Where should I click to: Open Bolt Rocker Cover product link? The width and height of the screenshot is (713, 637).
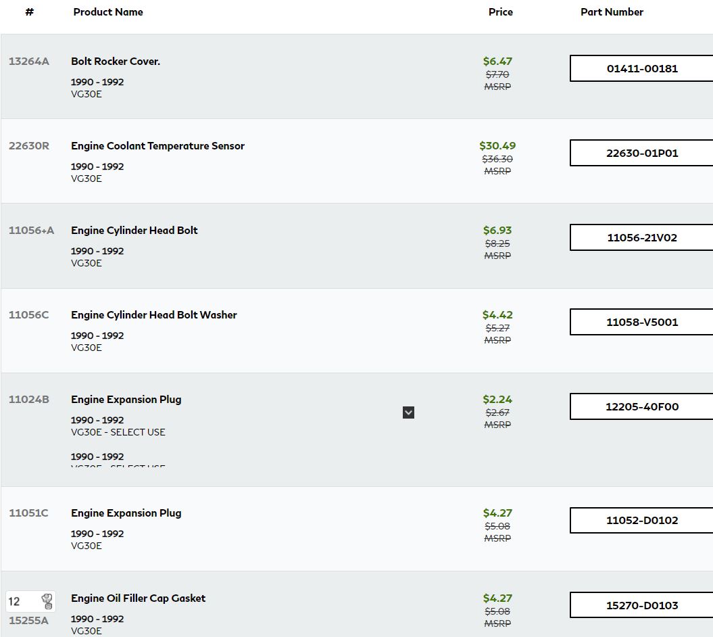pyautogui.click(x=116, y=62)
